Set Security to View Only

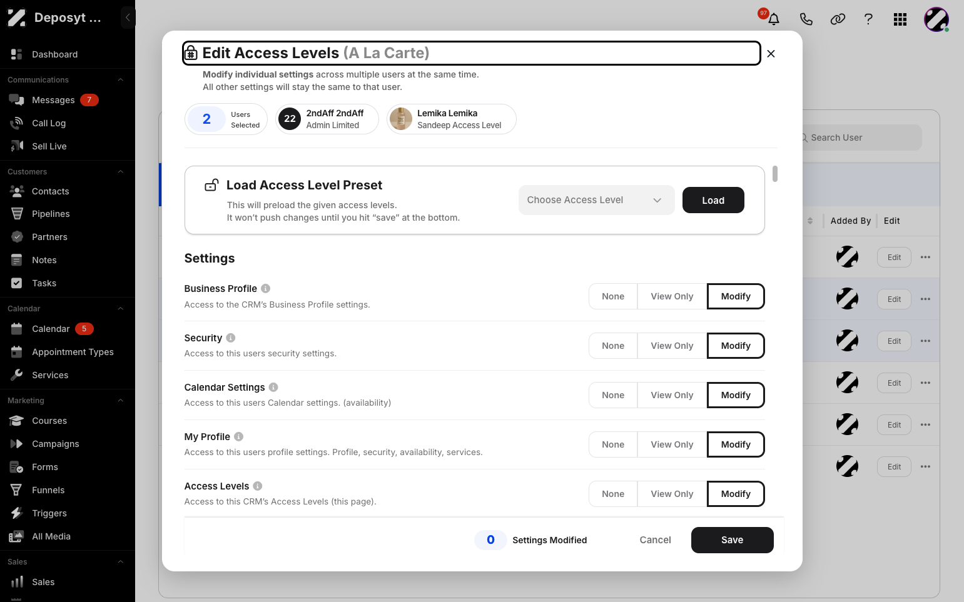click(672, 346)
